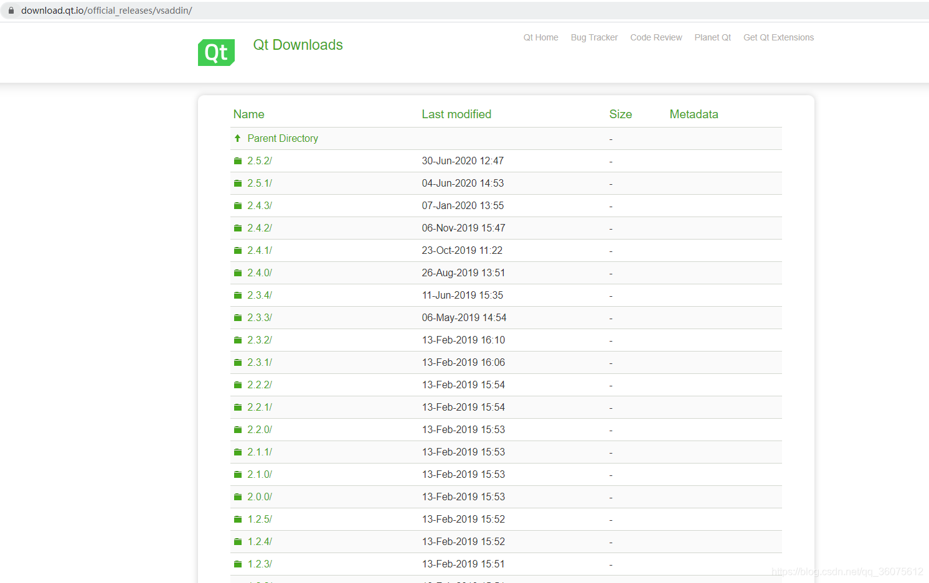929x583 pixels.
Task: Click the folder icon beside 2.4.1/
Action: (x=238, y=251)
